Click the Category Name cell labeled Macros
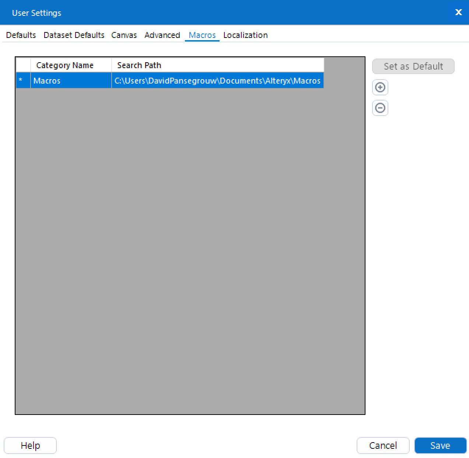 pos(71,80)
